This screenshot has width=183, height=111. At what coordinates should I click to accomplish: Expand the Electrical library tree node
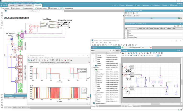click(x=94, y=78)
